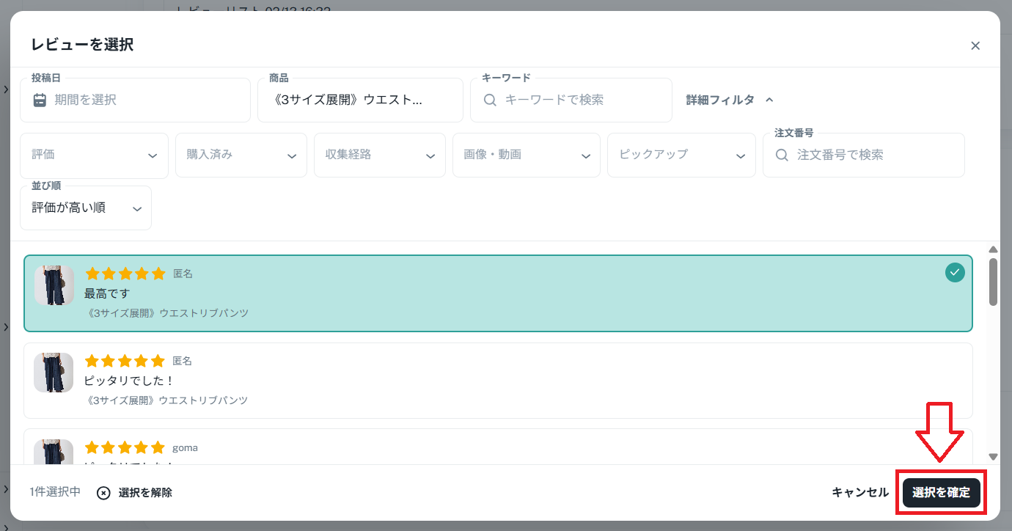Close the レビューを選択 dialog with X
This screenshot has width=1012, height=531.
point(975,45)
